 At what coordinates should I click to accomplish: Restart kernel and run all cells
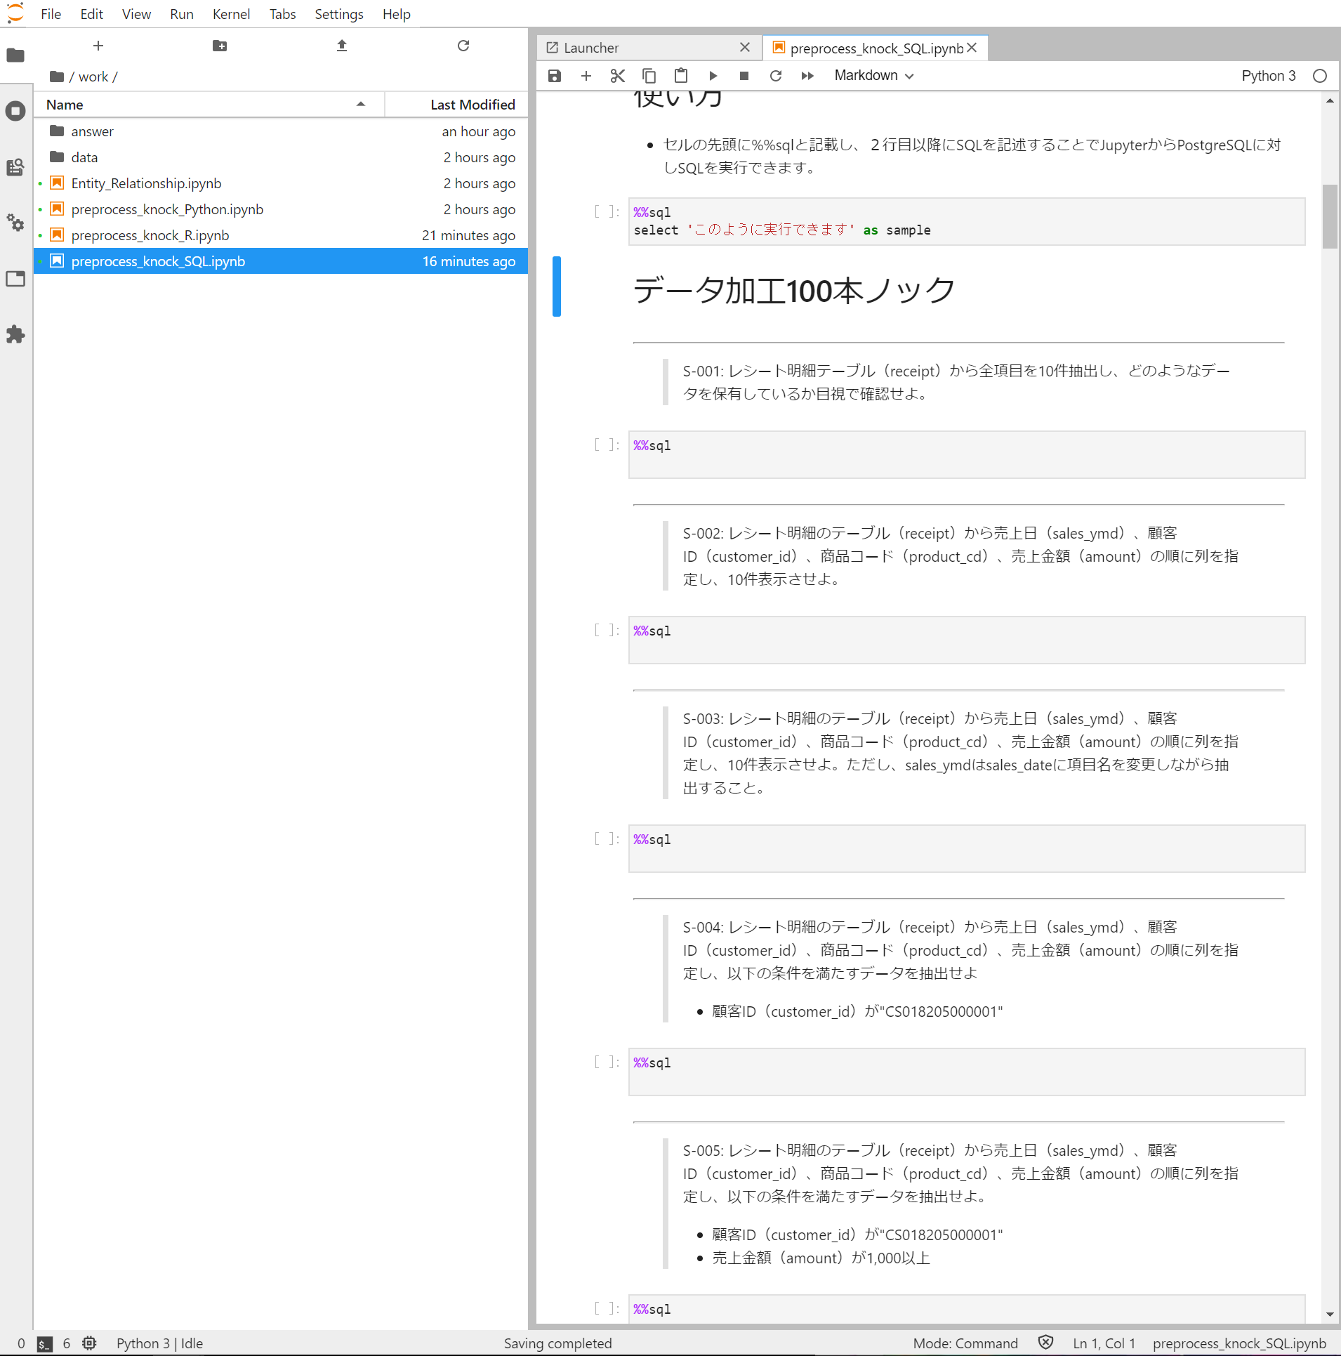coord(807,76)
